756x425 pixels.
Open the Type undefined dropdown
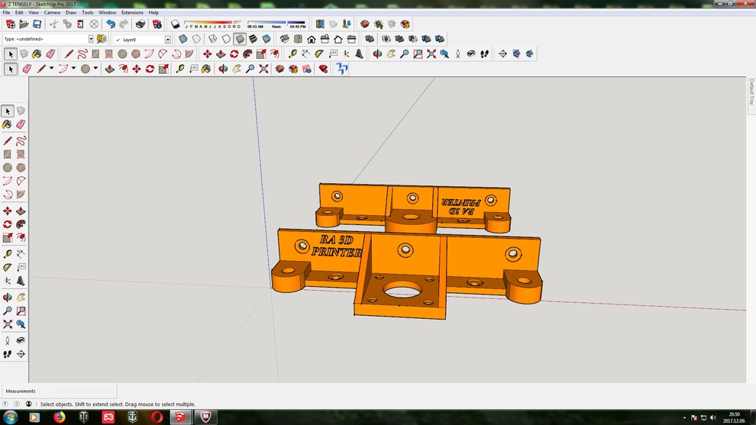90,39
